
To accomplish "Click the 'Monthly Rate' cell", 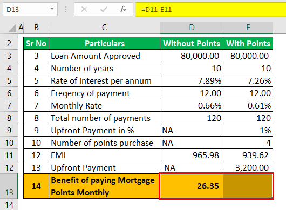I will pyautogui.click(x=105, y=105).
